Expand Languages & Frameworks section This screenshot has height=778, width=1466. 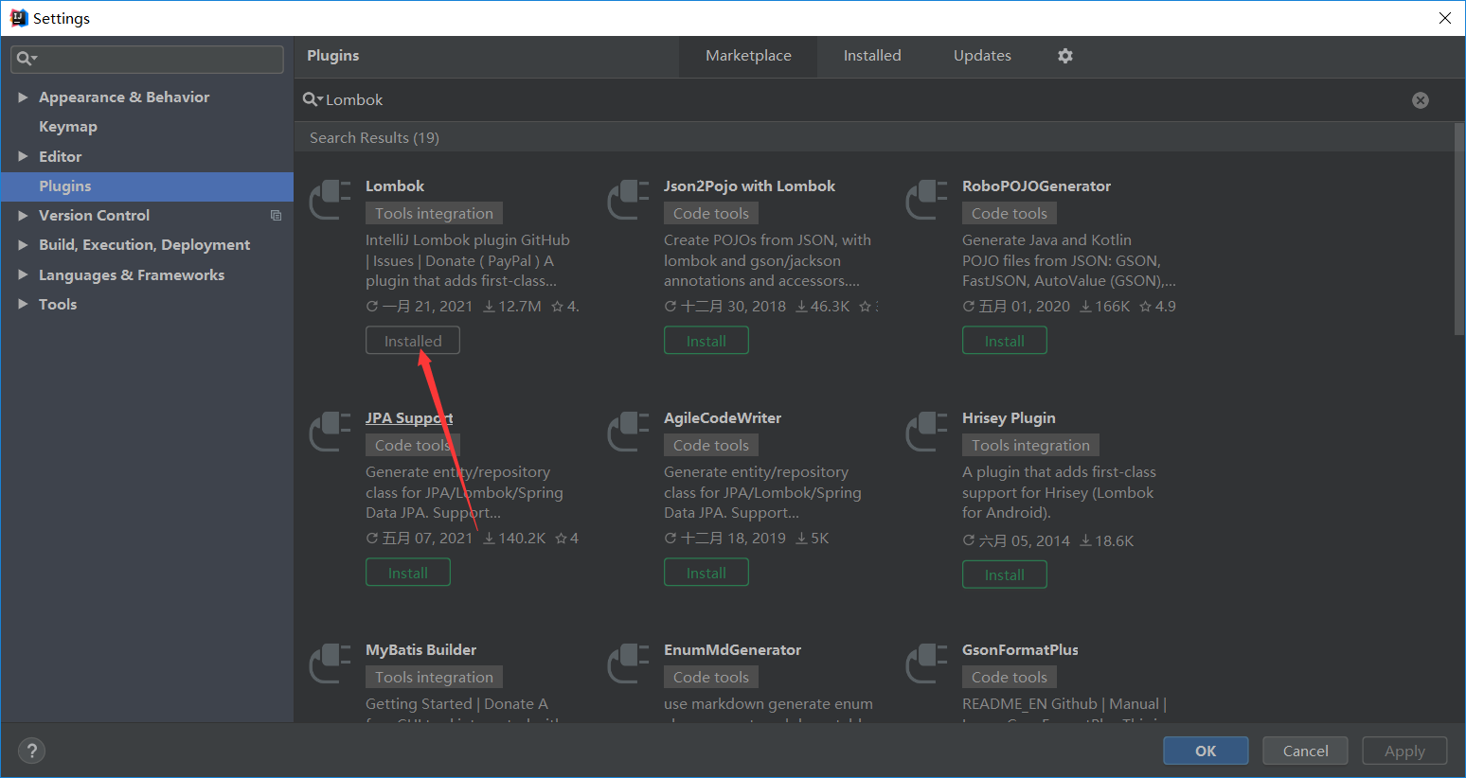(23, 275)
